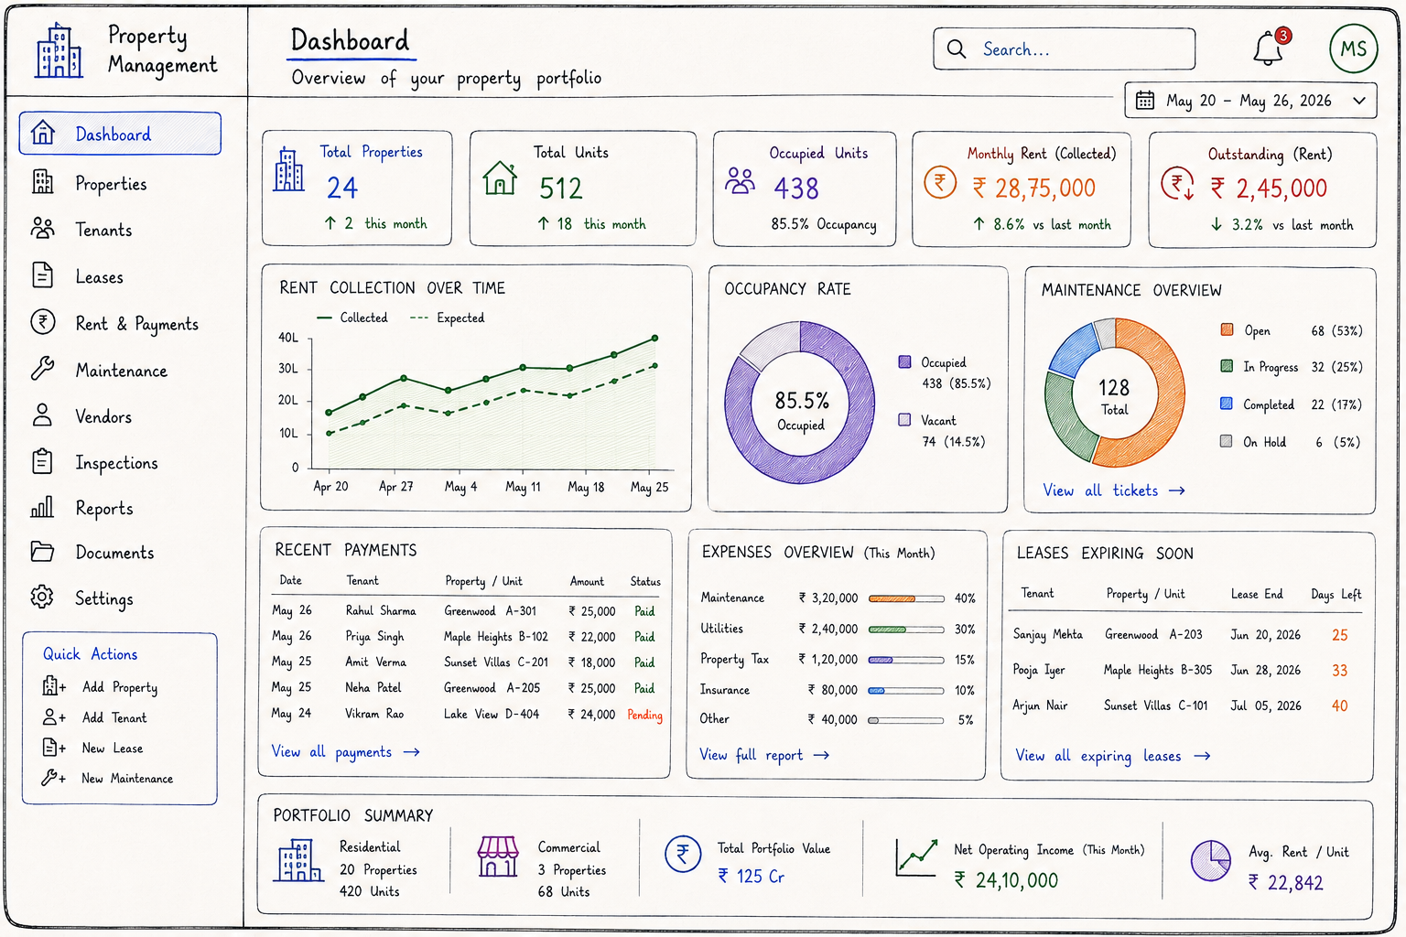Click the Residential buildings icon in Portfolio Summary
The width and height of the screenshot is (1406, 937).
[298, 861]
